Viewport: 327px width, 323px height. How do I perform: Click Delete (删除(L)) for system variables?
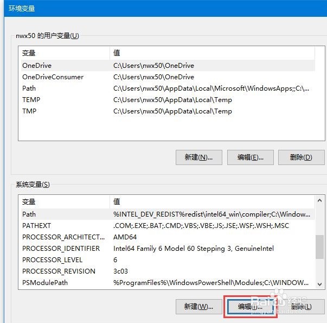coord(302,307)
